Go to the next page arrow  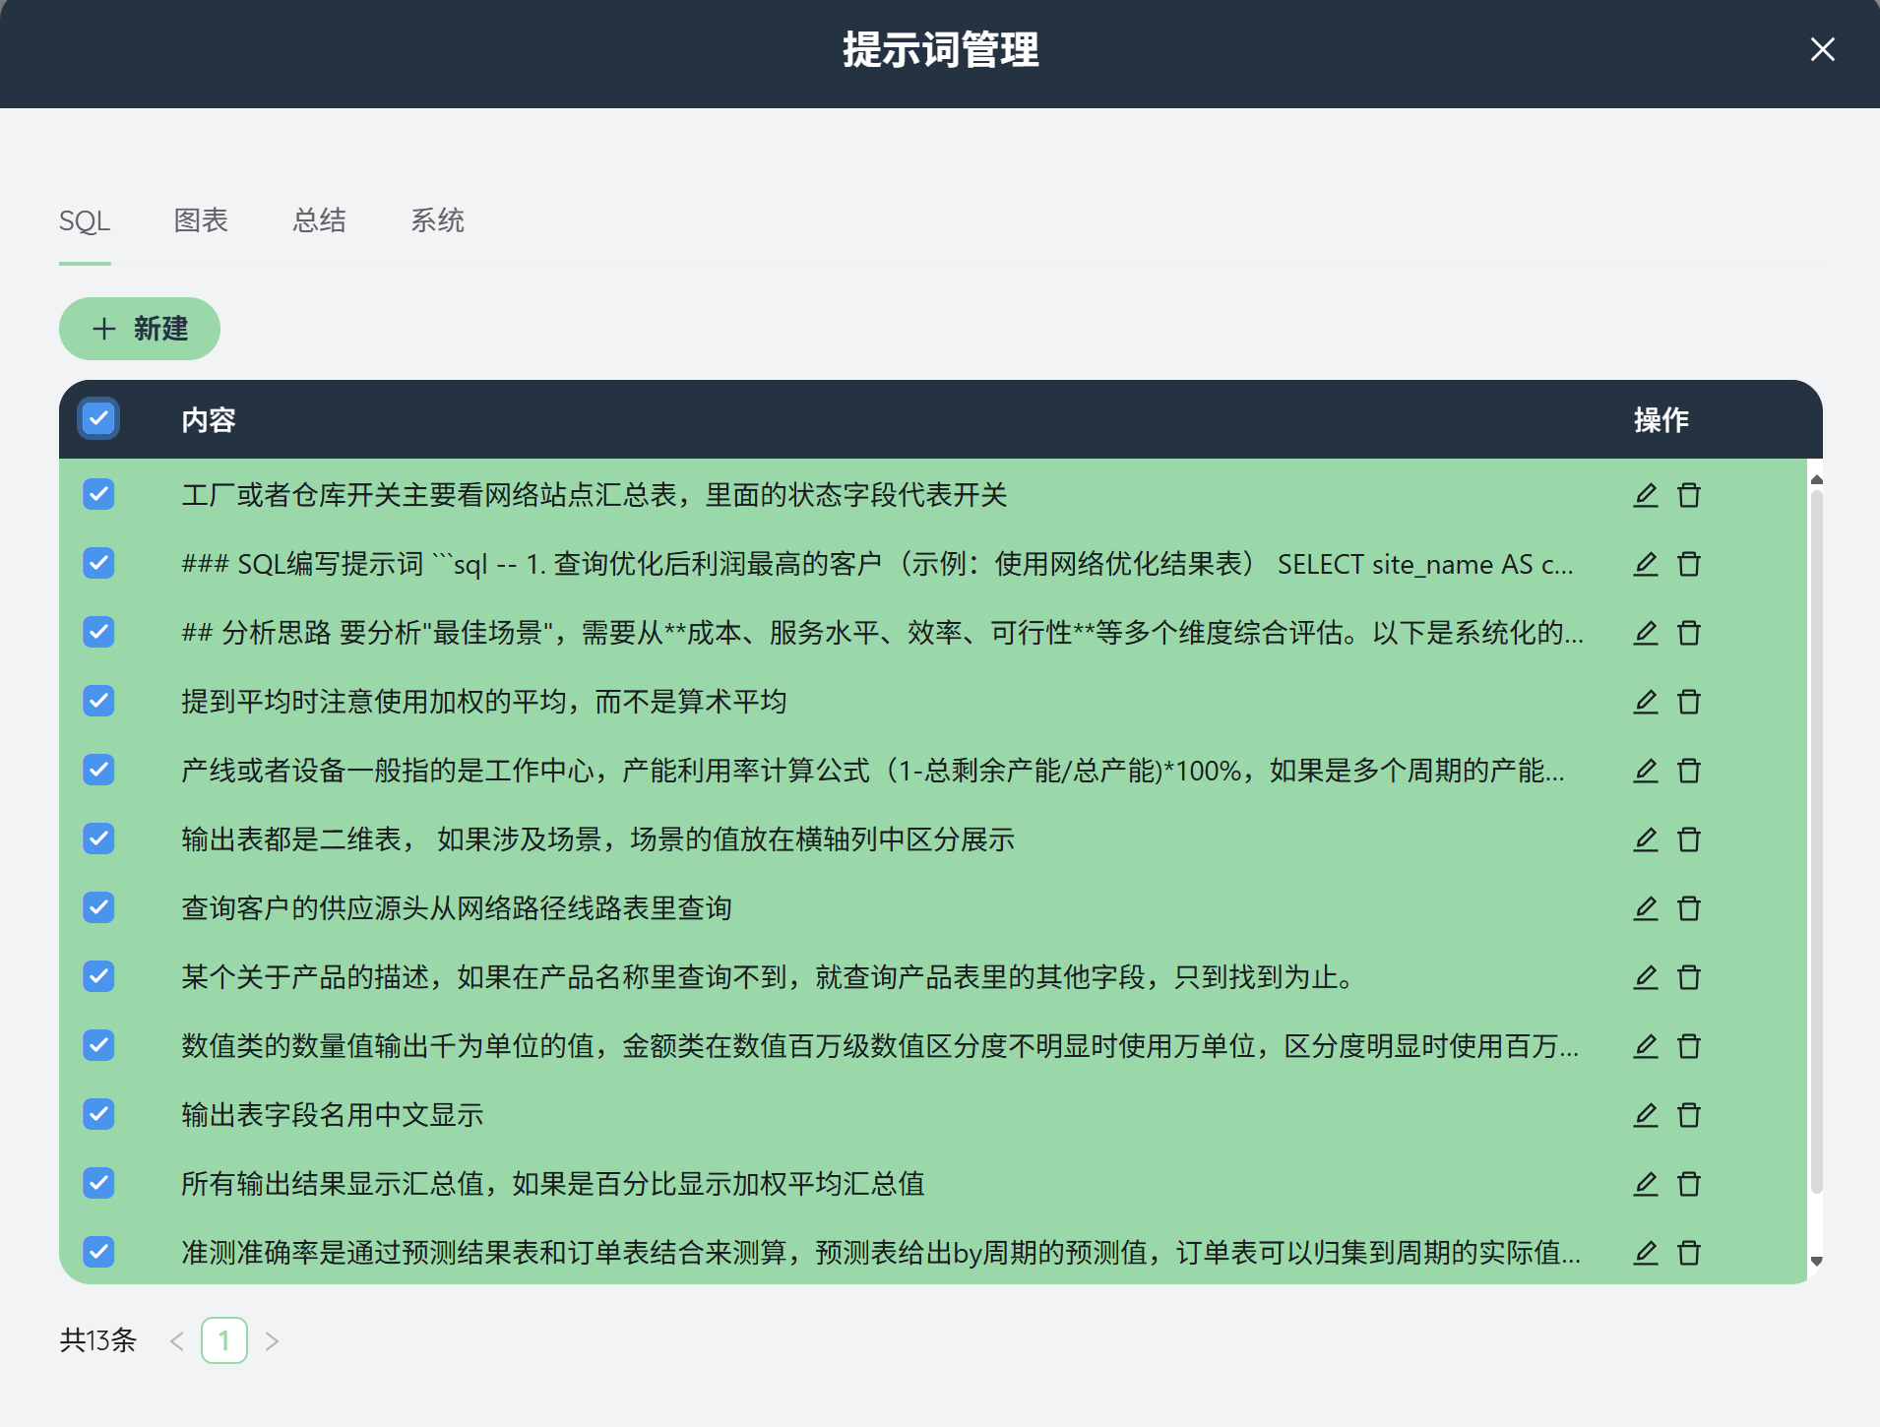coord(273,1341)
